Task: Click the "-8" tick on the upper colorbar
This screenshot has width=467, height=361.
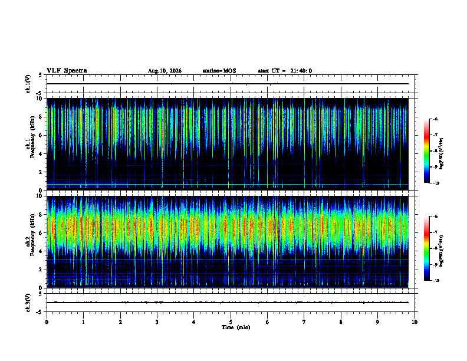Action: pyautogui.click(x=435, y=151)
